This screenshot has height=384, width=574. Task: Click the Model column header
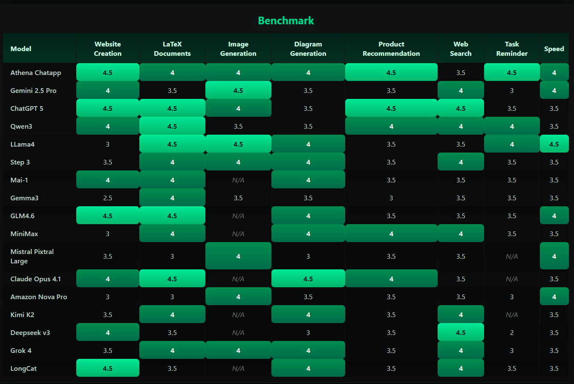tap(21, 49)
